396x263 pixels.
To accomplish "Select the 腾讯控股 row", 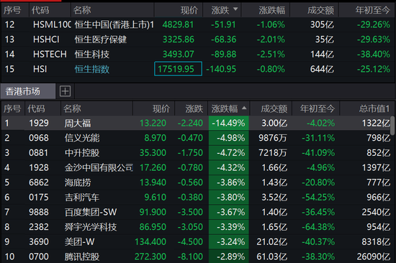I will coord(196,257).
